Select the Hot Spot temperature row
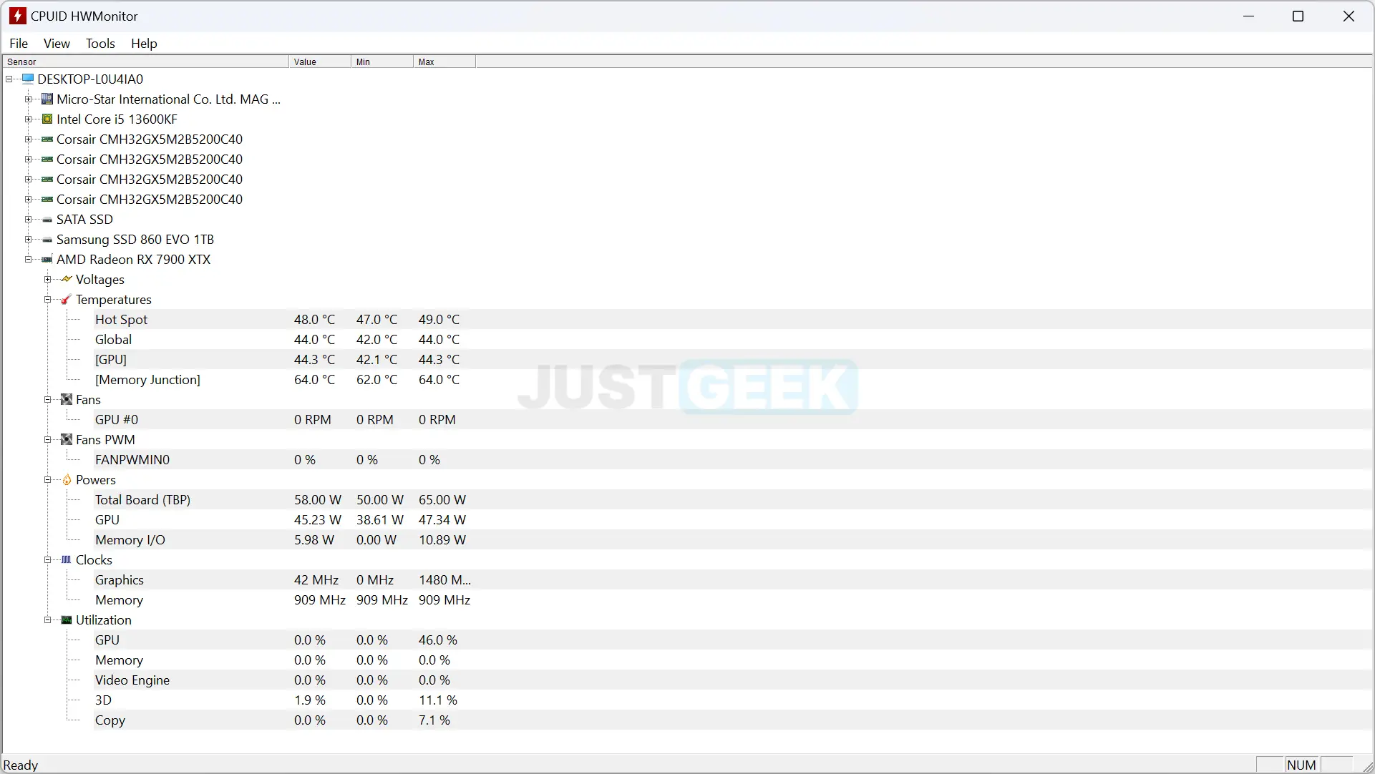1375x774 pixels. (733, 320)
